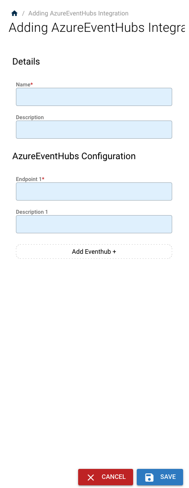Viewport: 189px width, 488px height.
Task: Click the floppy disk save icon
Action: (x=149, y=478)
